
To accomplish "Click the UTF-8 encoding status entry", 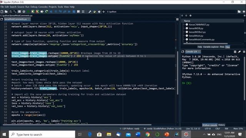I will (208, 129).
